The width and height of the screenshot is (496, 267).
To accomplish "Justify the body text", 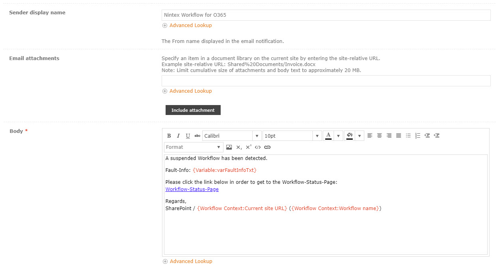I will [399, 136].
